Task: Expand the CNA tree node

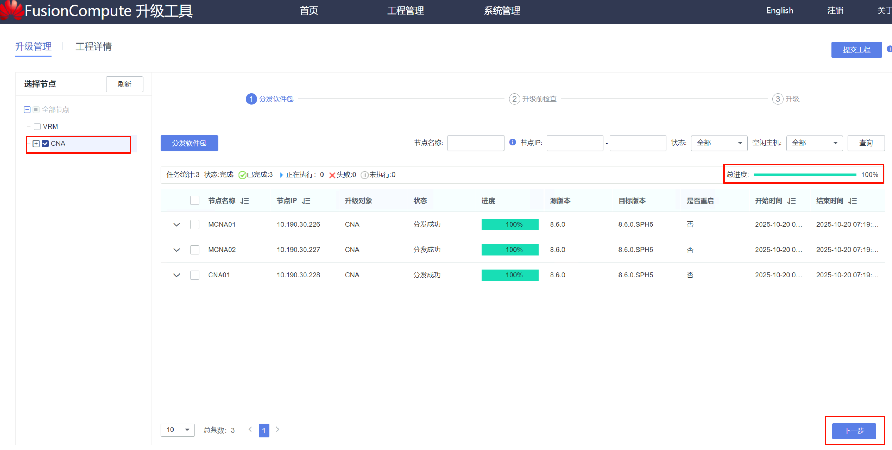Action: coord(36,144)
